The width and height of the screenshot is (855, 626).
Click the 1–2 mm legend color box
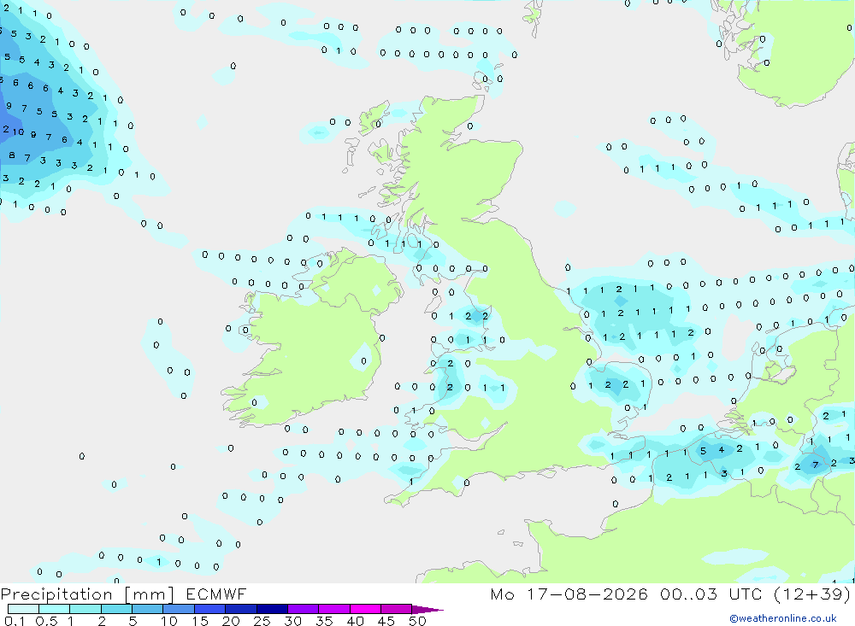85,609
